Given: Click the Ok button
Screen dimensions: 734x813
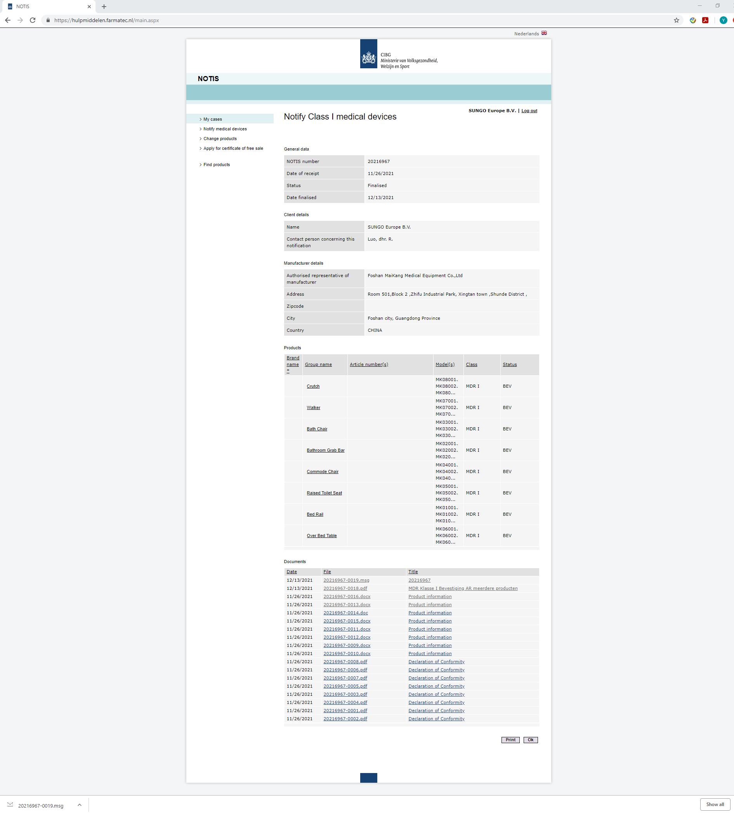Looking at the screenshot, I should pos(530,740).
